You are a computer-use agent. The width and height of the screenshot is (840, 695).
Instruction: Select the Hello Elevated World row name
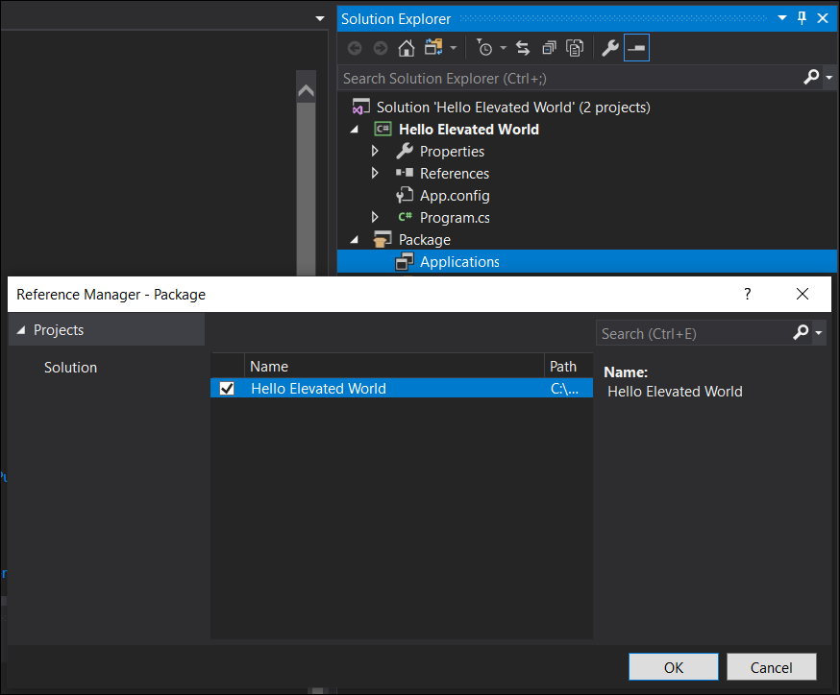(318, 389)
